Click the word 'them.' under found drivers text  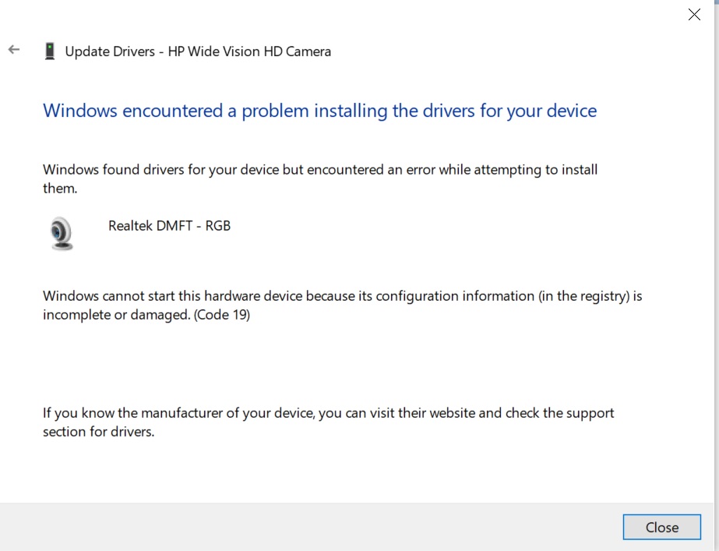pyautogui.click(x=60, y=189)
